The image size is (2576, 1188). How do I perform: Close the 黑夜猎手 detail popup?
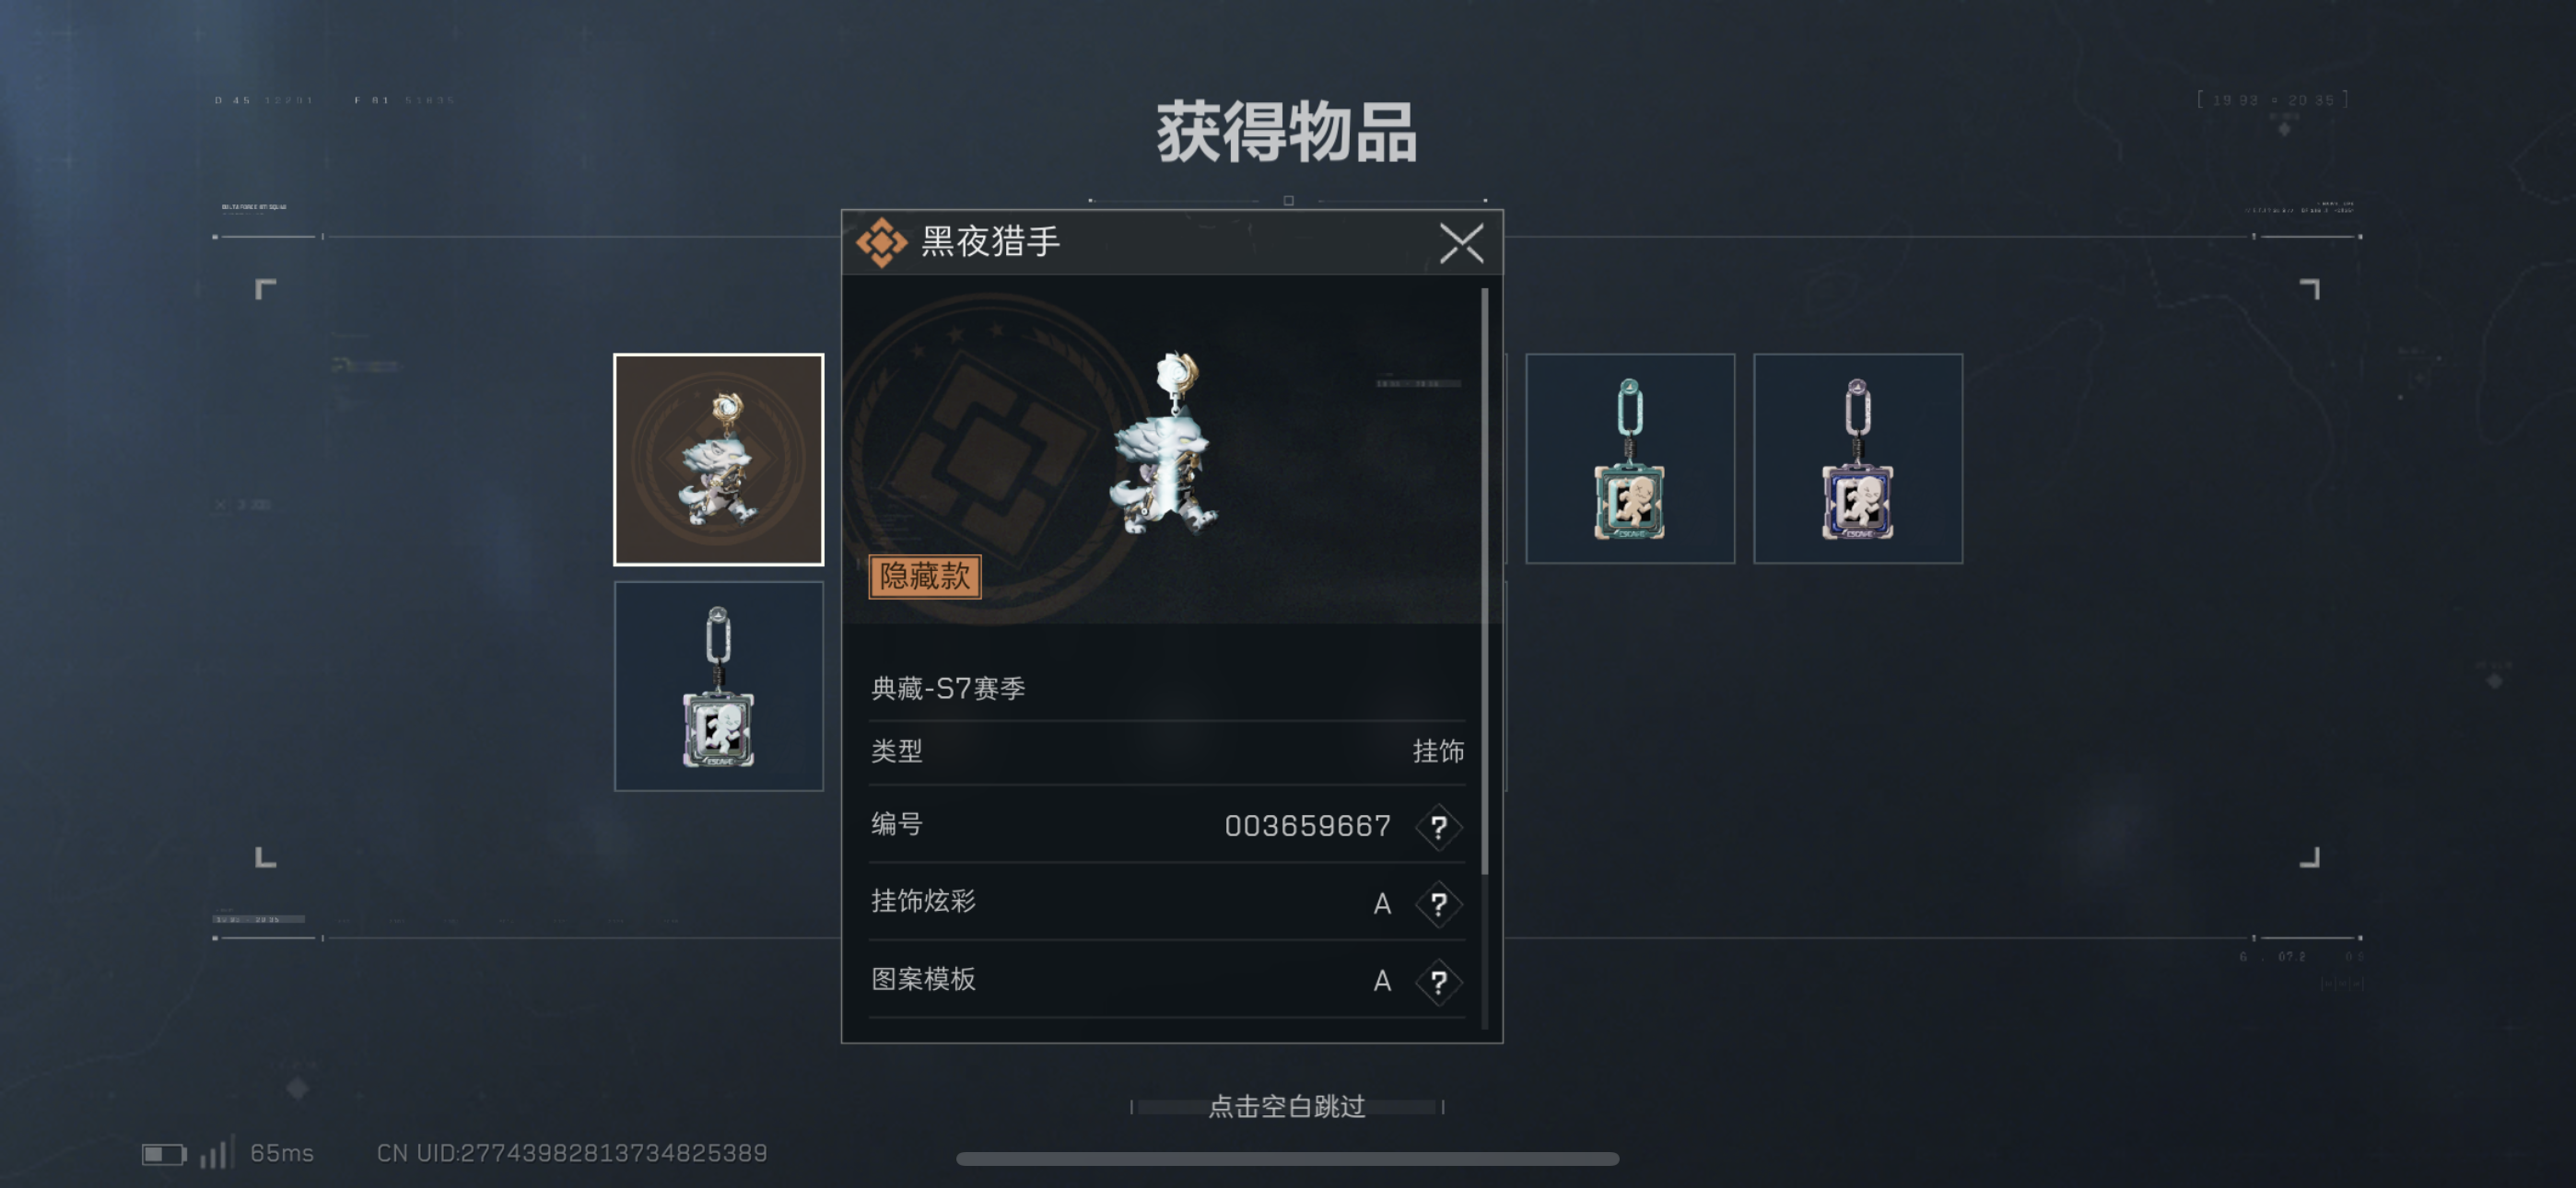pyautogui.click(x=1461, y=243)
